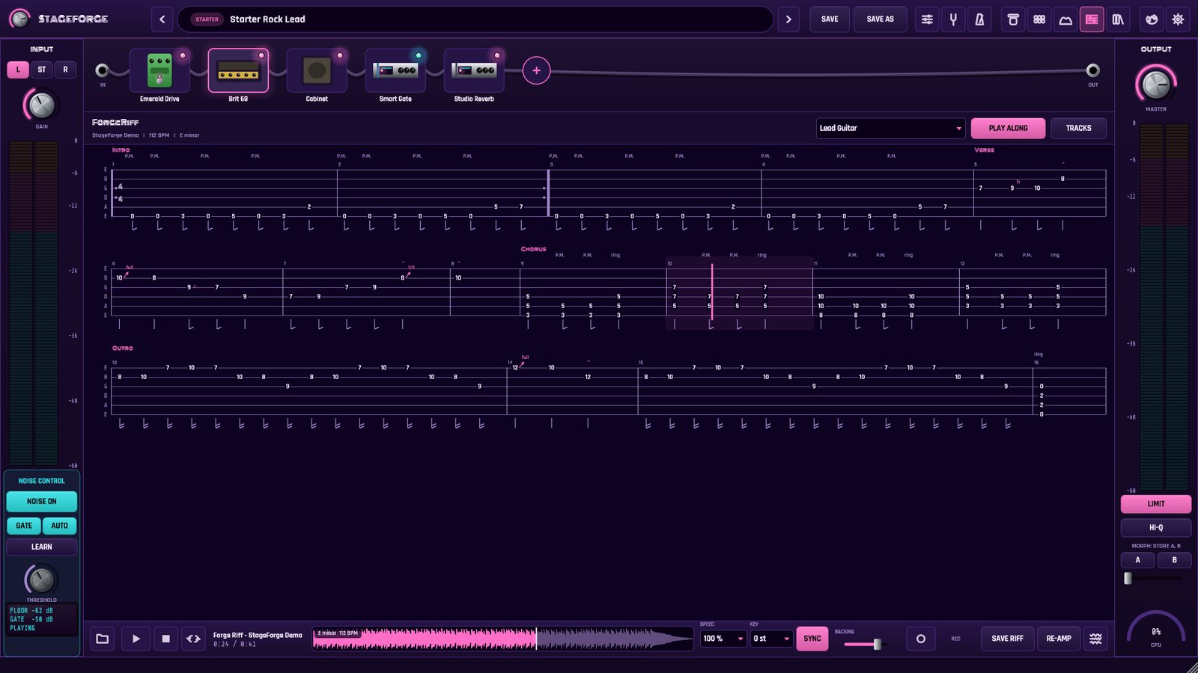Image resolution: width=1198 pixels, height=673 pixels.
Task: Toggle NOISE ON switch
Action: pyautogui.click(x=42, y=502)
